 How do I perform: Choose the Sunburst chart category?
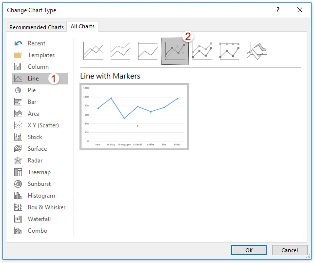(x=39, y=184)
